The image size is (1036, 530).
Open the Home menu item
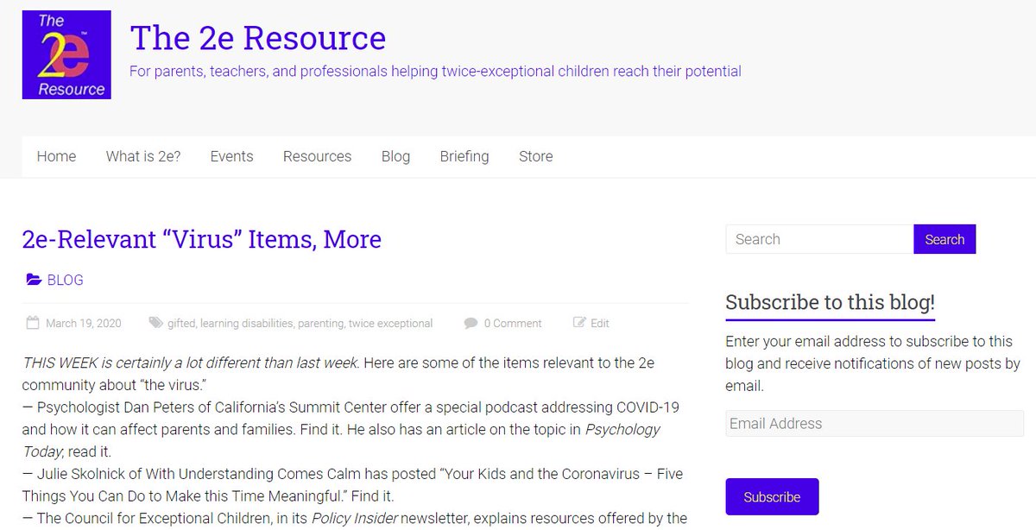(56, 156)
